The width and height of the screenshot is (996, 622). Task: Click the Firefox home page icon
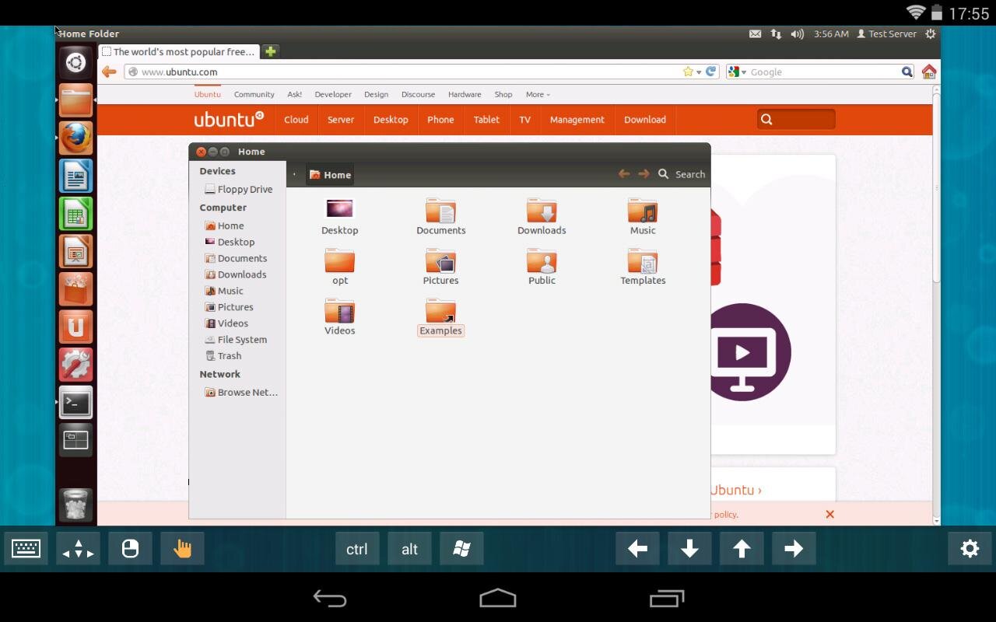(x=928, y=72)
